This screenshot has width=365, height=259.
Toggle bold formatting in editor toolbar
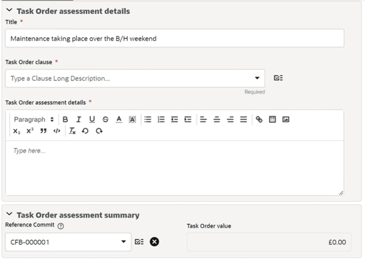[x=65, y=120]
